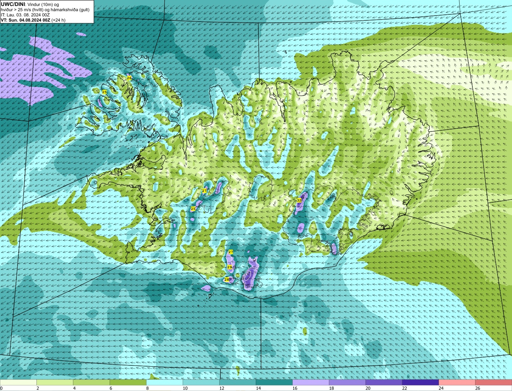512x391 pixels.
Task: Click the 14–16 m/s dark teal legend swatch
Action: 274,383
